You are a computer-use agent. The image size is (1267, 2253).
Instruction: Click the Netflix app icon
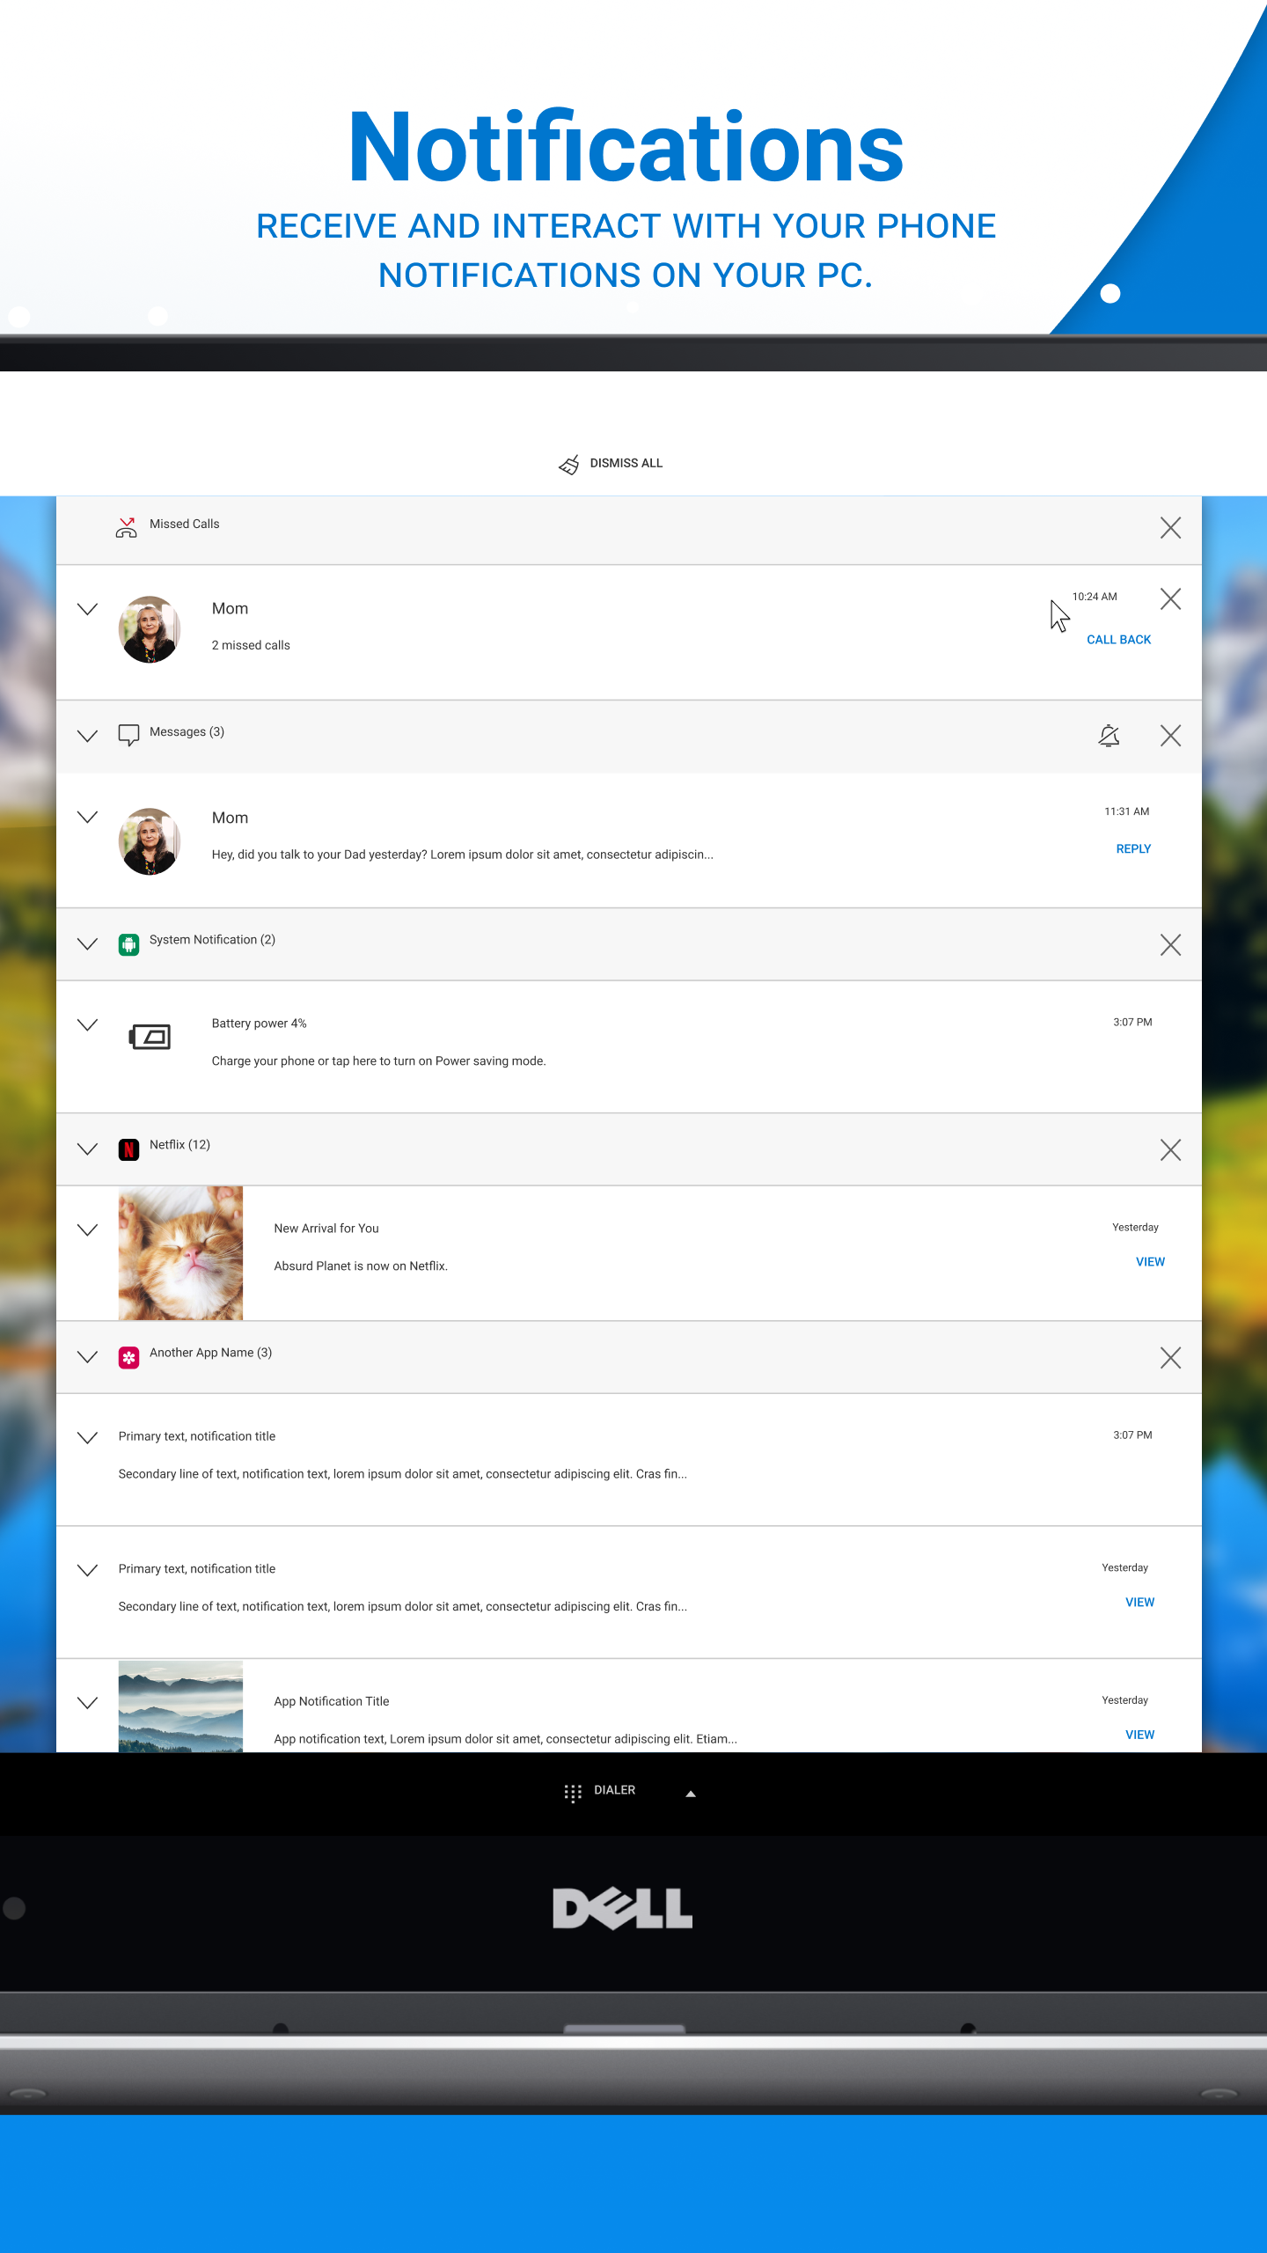pyautogui.click(x=128, y=1149)
